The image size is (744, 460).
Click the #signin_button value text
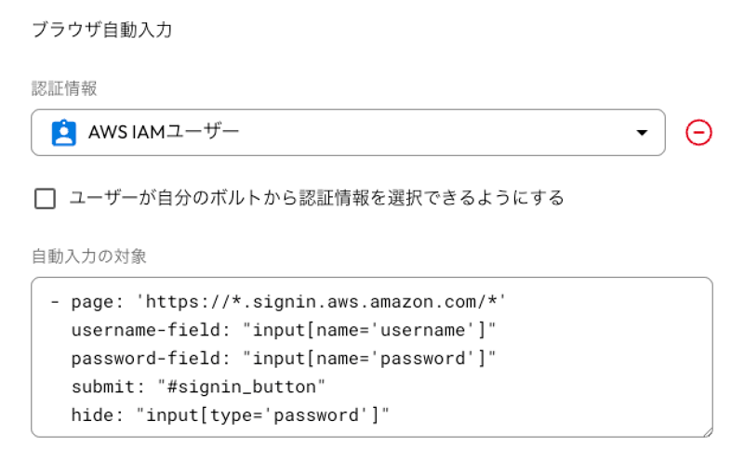(242, 387)
